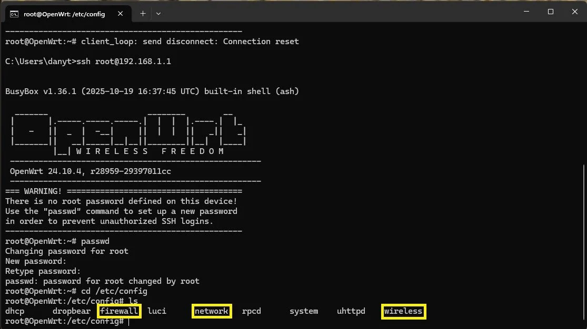Click the 'client_loop: send disconnect' message line
The width and height of the screenshot is (587, 329).
pos(152,42)
